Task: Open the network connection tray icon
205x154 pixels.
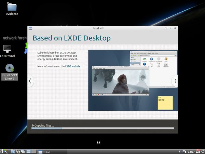Action: [x=184, y=152]
